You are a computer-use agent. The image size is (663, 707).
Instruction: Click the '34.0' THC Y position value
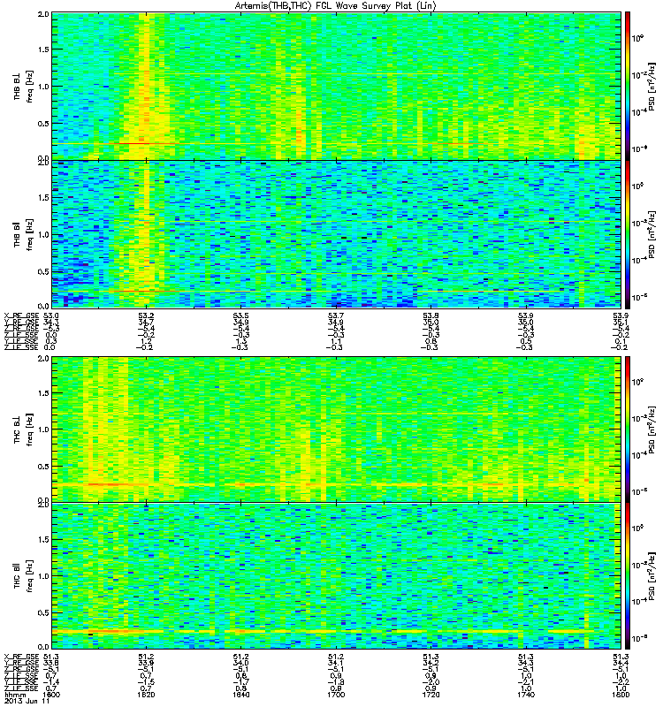pos(240,663)
